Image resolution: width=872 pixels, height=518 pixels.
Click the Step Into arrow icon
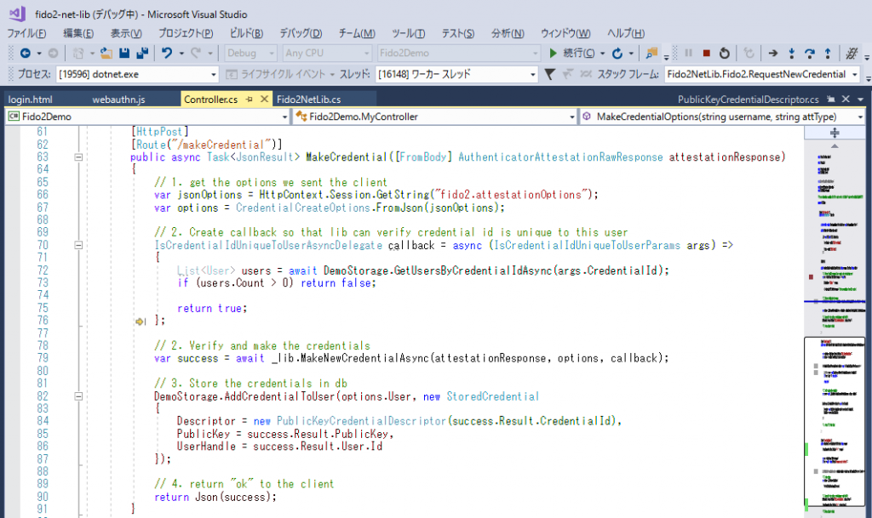[x=792, y=54]
